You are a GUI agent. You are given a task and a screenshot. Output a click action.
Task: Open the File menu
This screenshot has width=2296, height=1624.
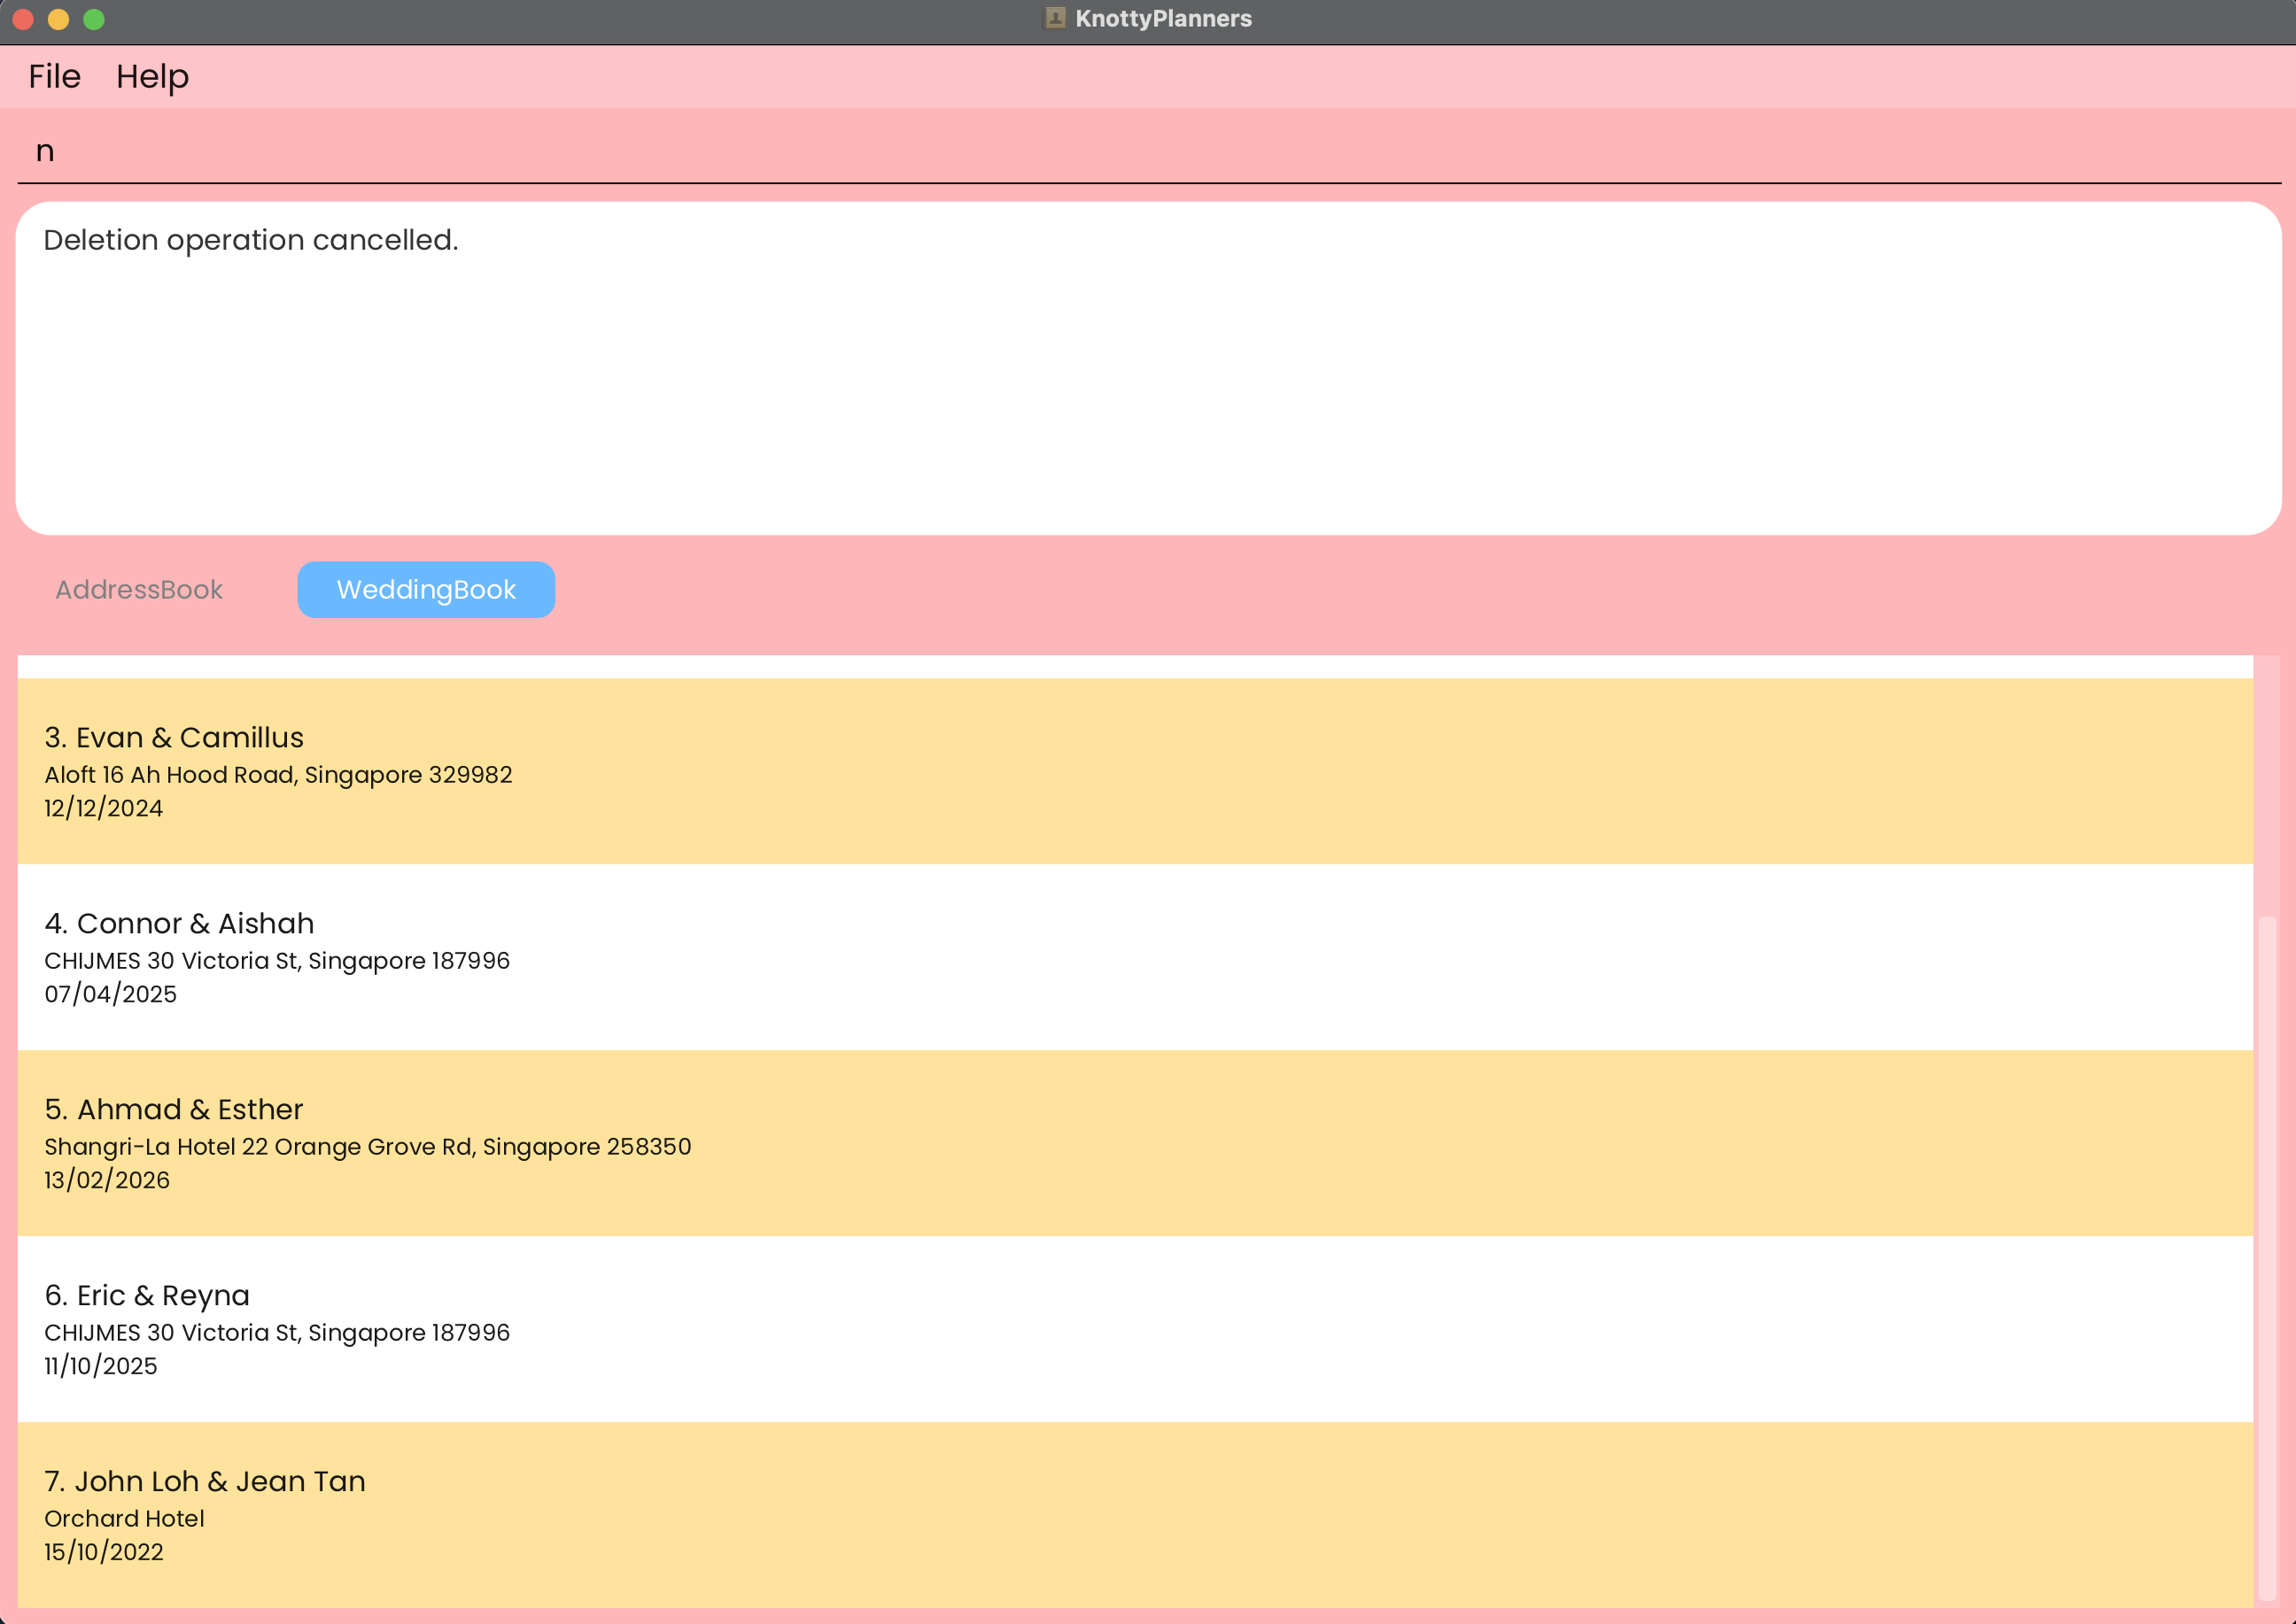click(54, 76)
